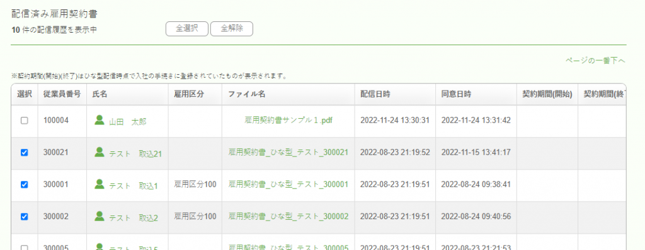Click 雇用区分100 in the 300002 row
Viewport: 645px width, 250px height.
click(x=195, y=216)
